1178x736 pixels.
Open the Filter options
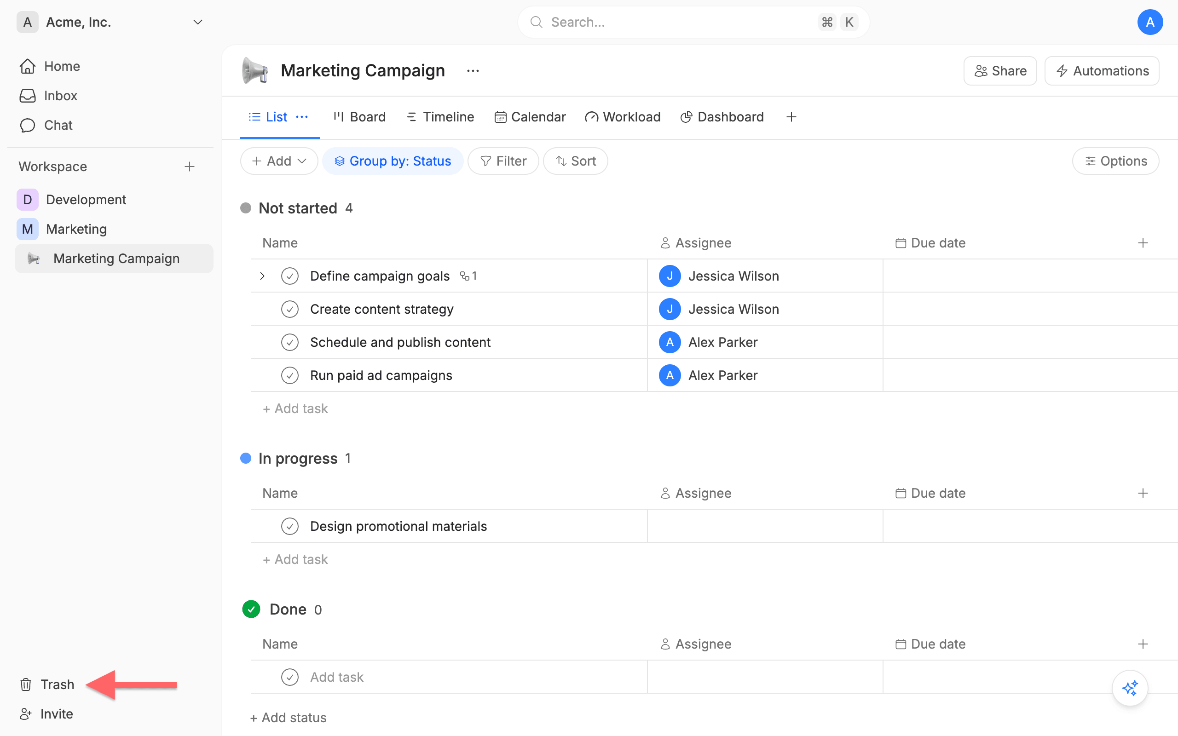pyautogui.click(x=503, y=161)
